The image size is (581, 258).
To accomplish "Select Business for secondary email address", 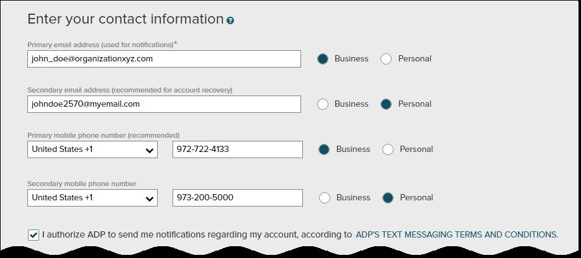I will coord(323,104).
